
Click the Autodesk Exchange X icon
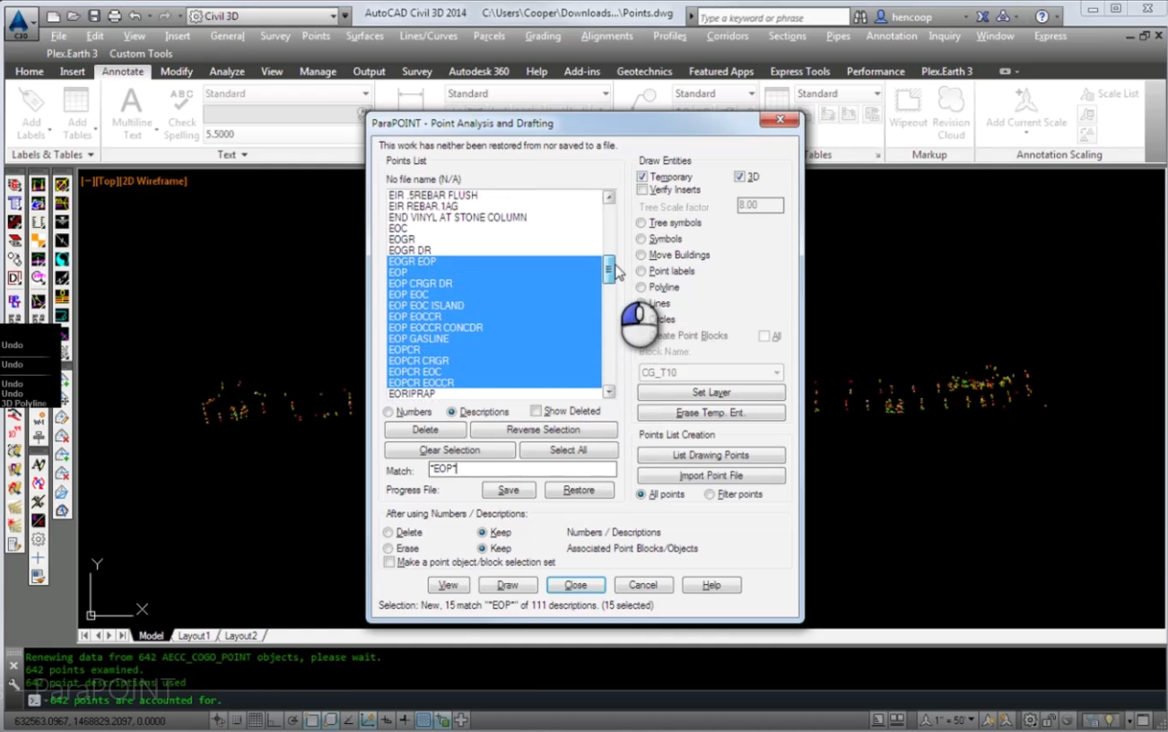pyautogui.click(x=982, y=17)
